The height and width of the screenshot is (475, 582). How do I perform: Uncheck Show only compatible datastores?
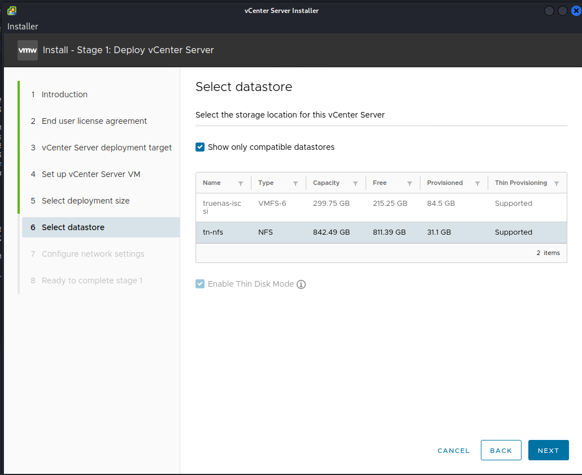tap(200, 147)
